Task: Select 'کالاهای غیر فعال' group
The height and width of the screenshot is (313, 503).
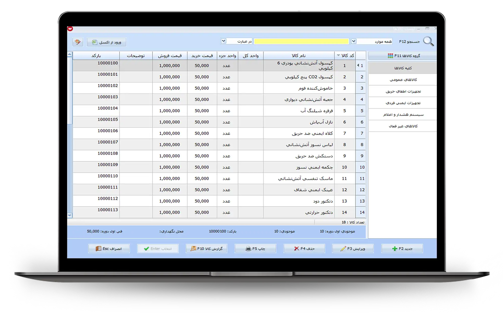Action: (403, 126)
